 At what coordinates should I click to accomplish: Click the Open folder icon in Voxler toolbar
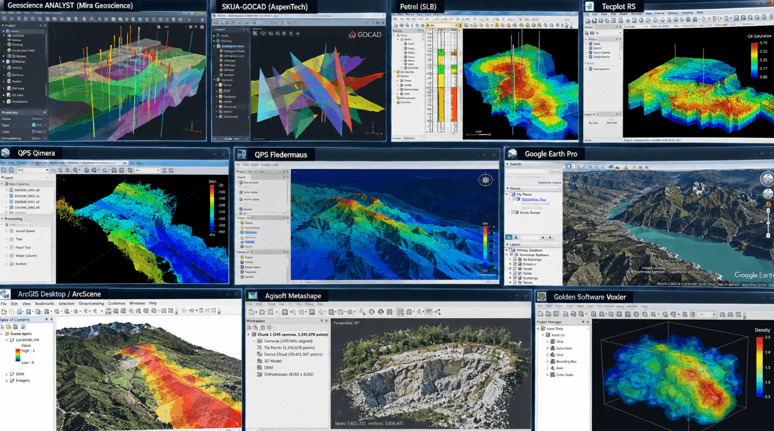pos(549,314)
